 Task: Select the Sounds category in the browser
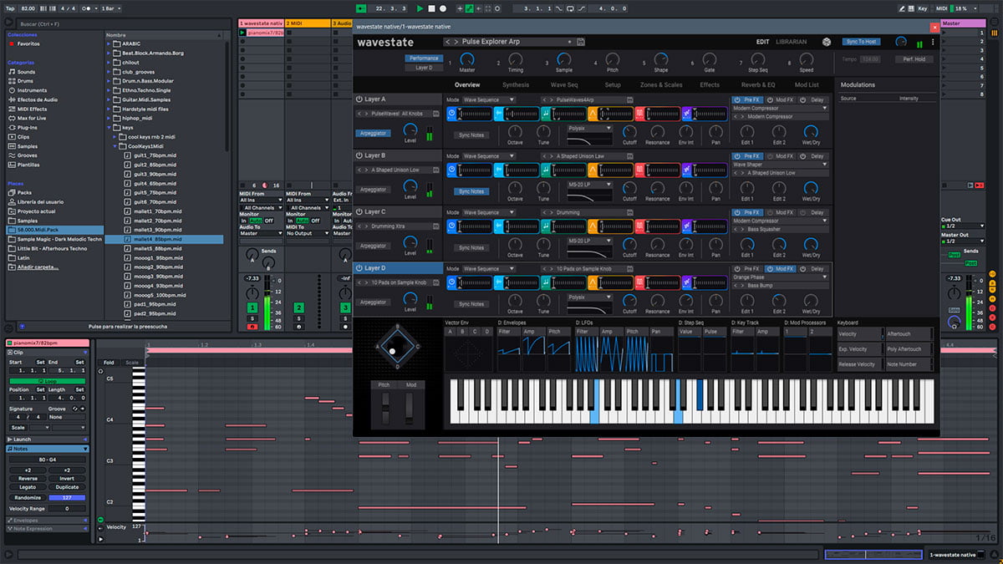pyautogui.click(x=26, y=72)
